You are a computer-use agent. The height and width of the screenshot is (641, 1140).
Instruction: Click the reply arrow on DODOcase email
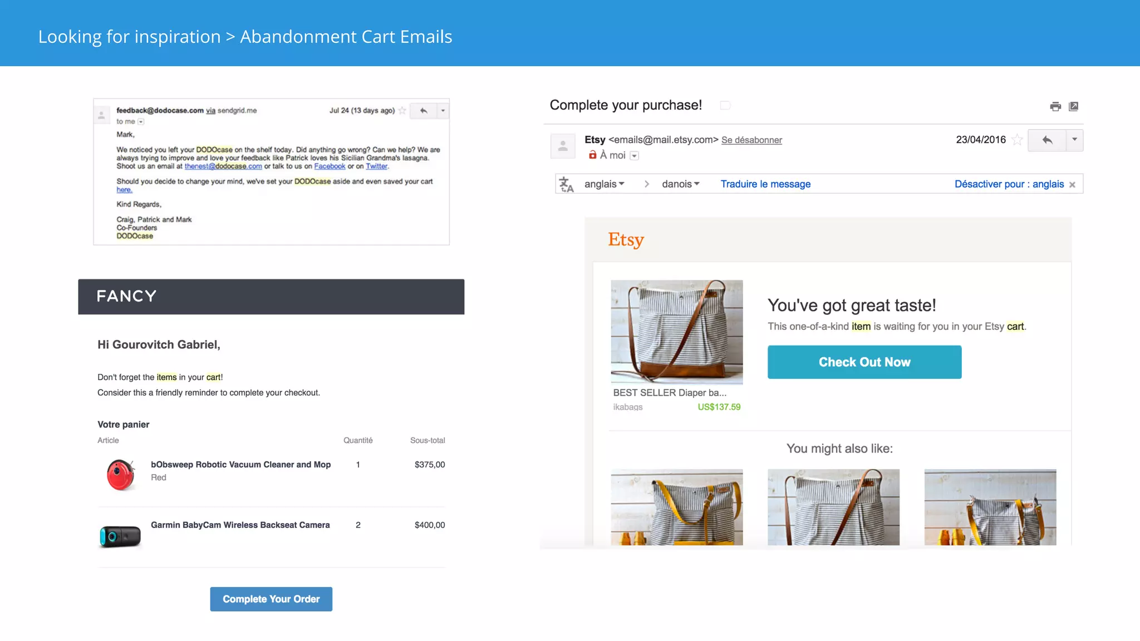[x=424, y=111]
